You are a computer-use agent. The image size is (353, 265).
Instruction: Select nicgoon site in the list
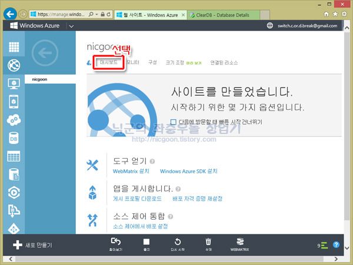[x=50, y=79]
